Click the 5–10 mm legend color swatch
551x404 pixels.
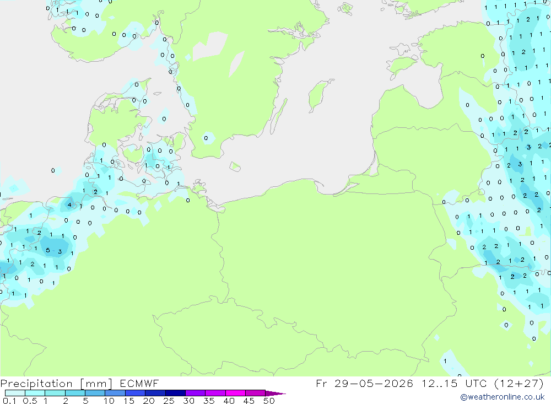95,393
